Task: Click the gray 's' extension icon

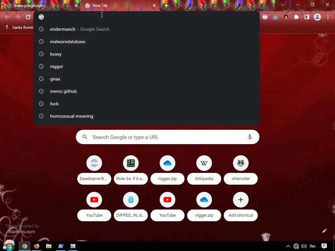Action: click(x=275, y=17)
